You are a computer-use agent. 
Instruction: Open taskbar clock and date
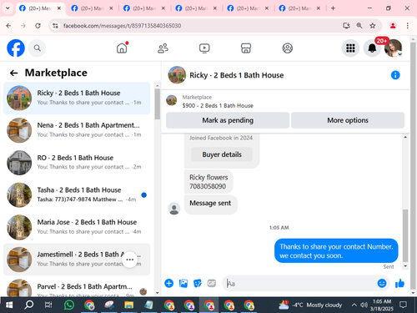pos(382,305)
